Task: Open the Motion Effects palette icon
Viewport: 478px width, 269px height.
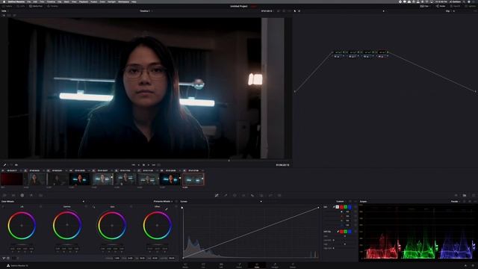Action: click(40, 195)
